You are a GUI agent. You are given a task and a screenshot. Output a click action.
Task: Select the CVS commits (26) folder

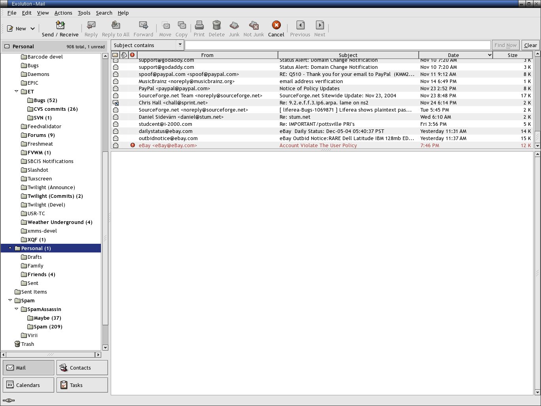53,109
